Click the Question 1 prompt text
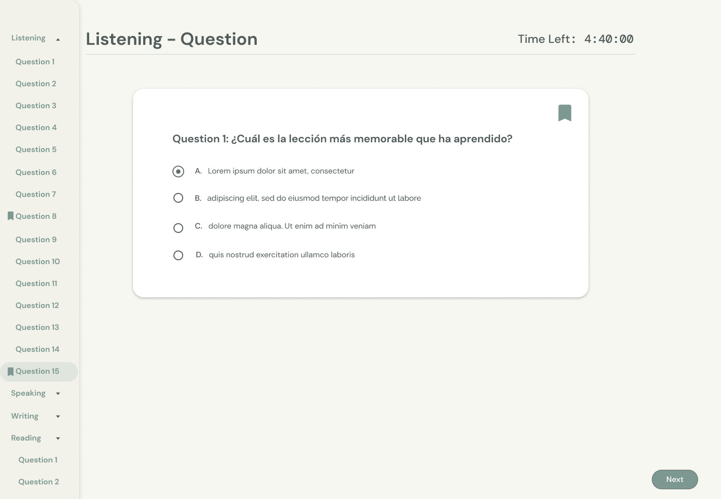This screenshot has height=499, width=721. point(342,139)
